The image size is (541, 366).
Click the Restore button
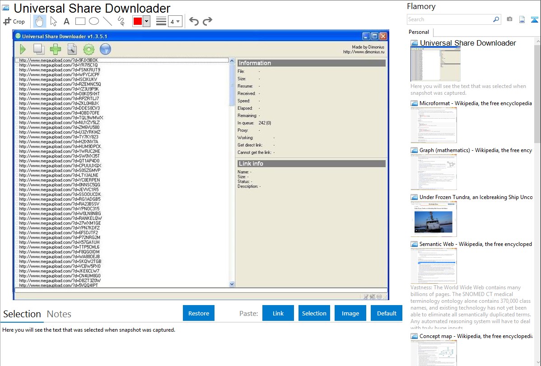click(x=199, y=313)
